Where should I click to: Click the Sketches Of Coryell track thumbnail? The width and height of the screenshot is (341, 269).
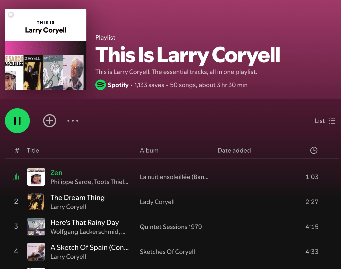click(36, 252)
